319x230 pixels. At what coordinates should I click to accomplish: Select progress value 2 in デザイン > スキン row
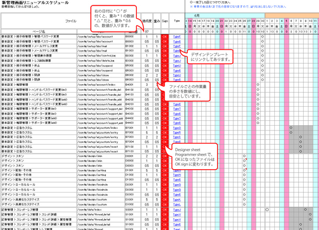[147, 156]
